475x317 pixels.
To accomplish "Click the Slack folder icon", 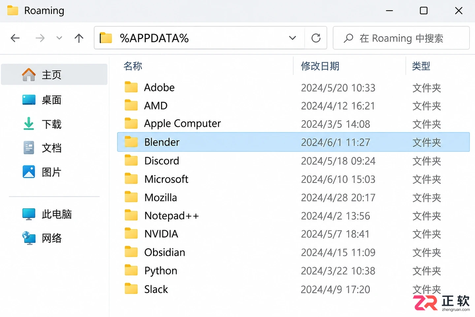I will click(x=131, y=289).
